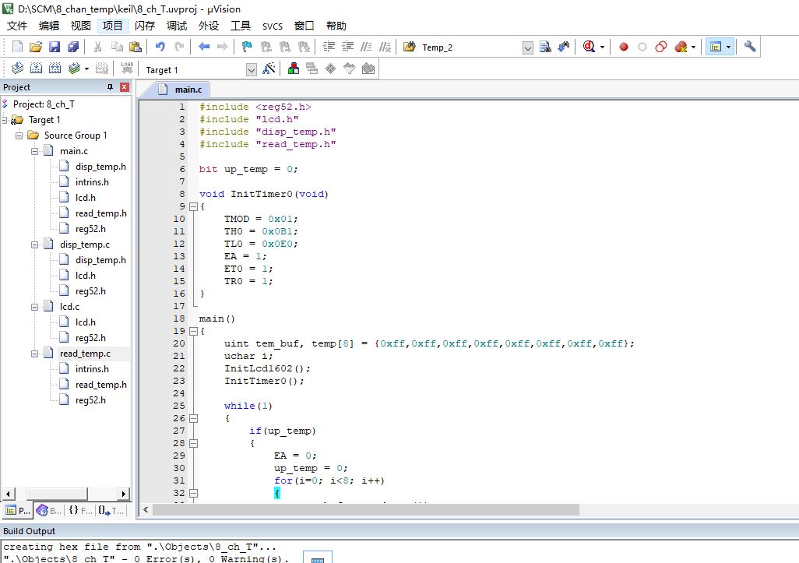
Task: Fold the main function body at line 19
Action: pos(193,331)
